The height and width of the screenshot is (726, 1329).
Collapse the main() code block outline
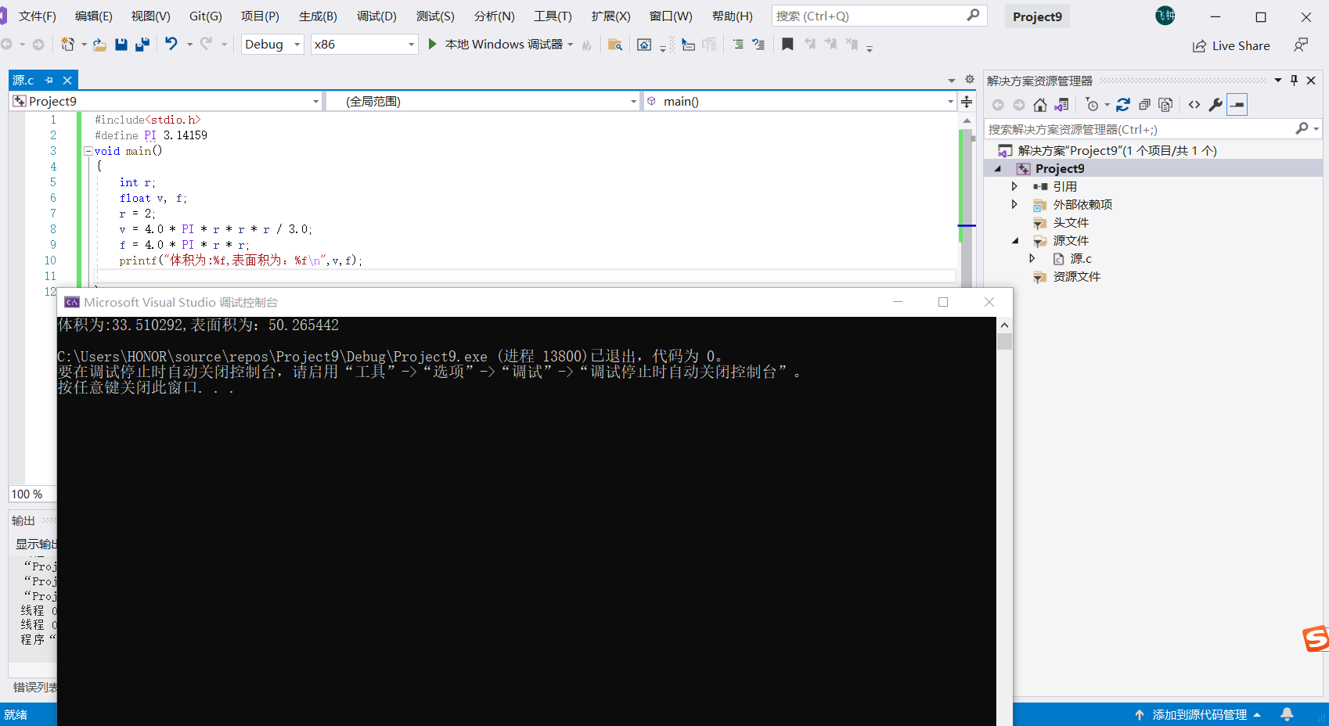[88, 151]
